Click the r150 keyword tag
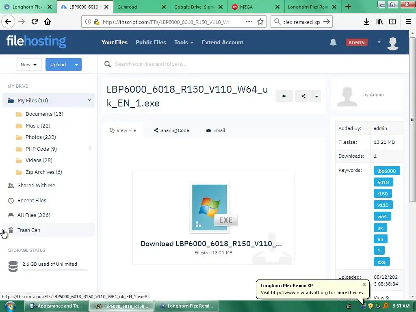This screenshot has width=416, height=312. 383,194
